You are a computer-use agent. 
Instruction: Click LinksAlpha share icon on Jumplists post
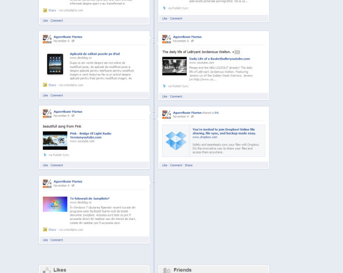point(45,229)
